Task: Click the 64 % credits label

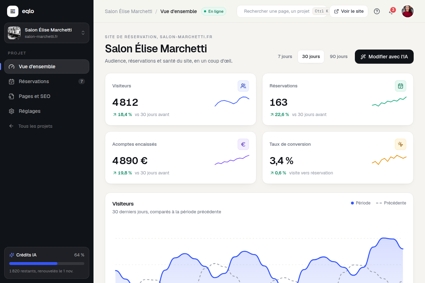Action: point(79,255)
